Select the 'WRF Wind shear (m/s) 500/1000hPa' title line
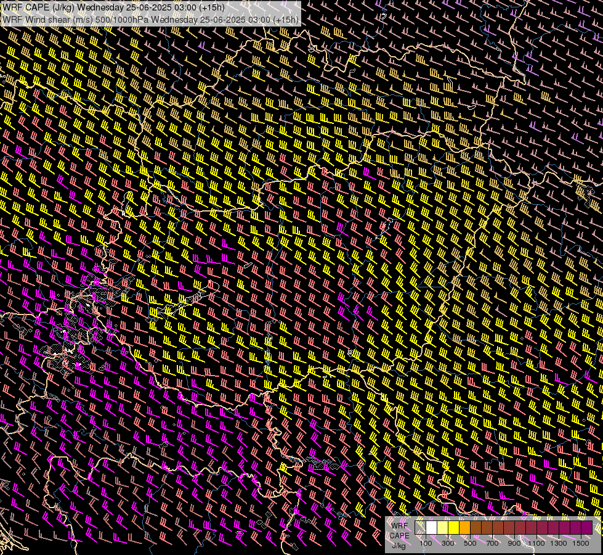 coord(150,19)
